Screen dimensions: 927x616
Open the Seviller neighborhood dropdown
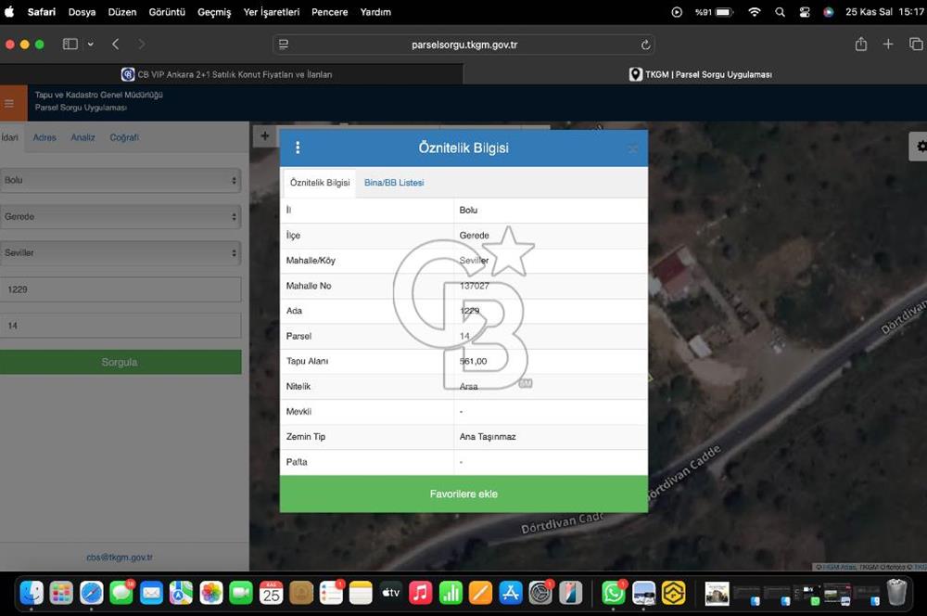pos(121,252)
